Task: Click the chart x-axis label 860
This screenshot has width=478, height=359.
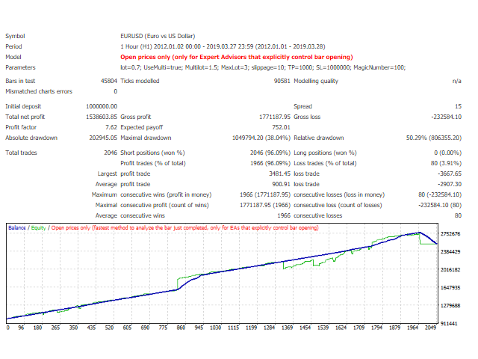Action: 181,328
